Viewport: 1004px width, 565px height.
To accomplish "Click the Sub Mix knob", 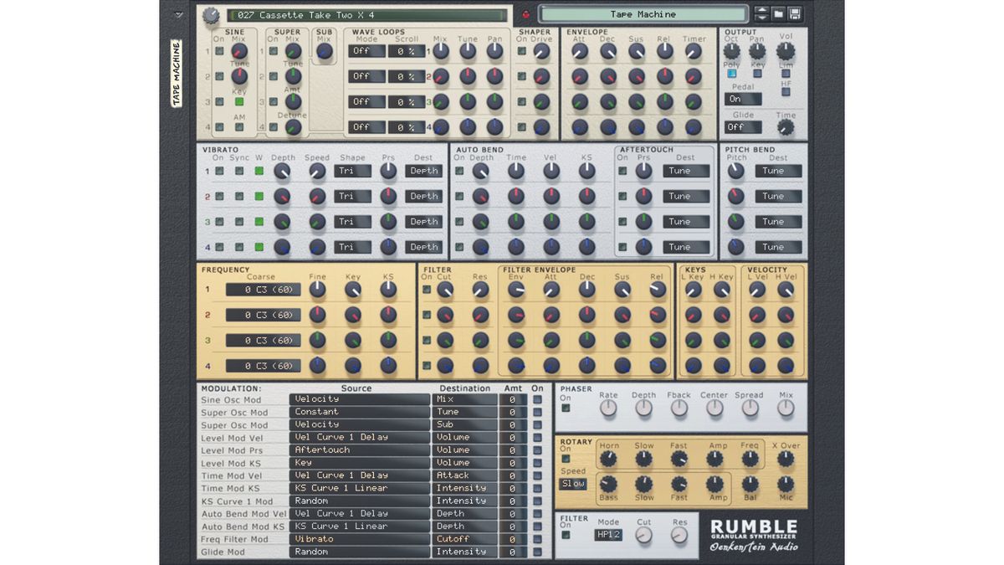I will click(x=324, y=52).
